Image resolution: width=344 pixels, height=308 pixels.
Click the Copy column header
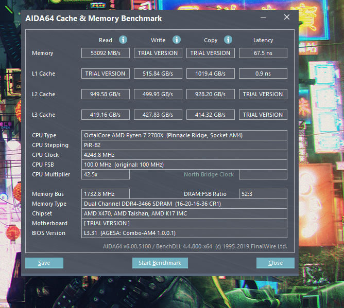pyautogui.click(x=211, y=40)
